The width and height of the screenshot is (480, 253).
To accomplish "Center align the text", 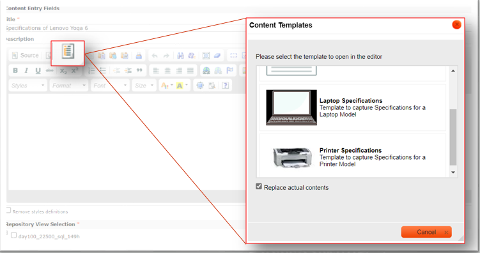I will [167, 71].
